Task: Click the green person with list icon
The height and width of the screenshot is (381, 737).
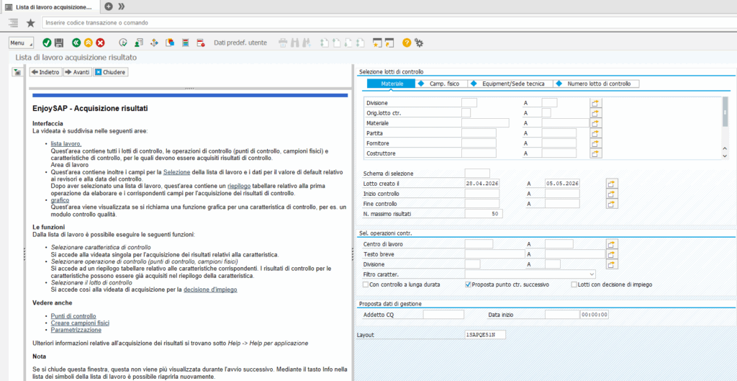Action: coord(138,42)
